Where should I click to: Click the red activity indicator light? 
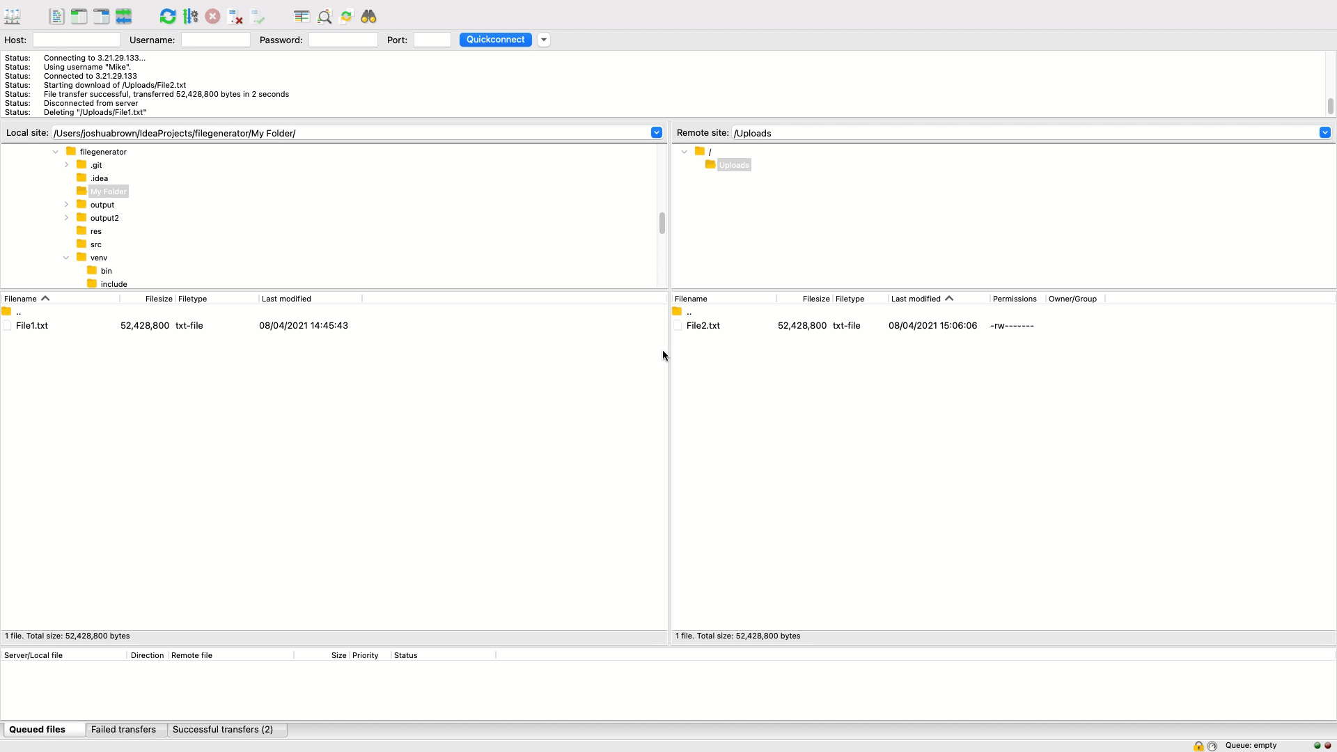1327,746
